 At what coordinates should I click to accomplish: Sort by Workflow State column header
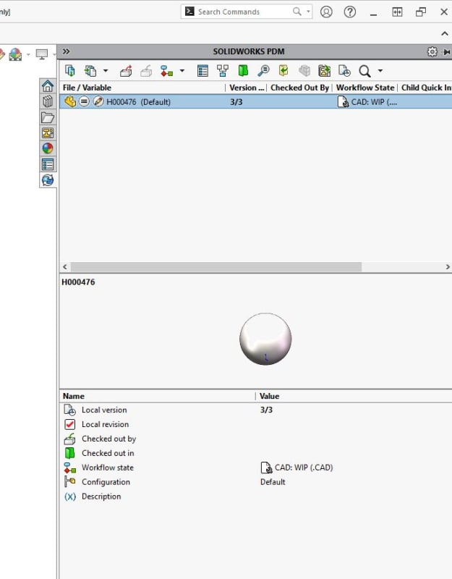[365, 88]
